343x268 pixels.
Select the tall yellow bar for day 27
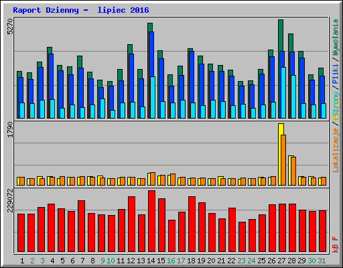280,154
